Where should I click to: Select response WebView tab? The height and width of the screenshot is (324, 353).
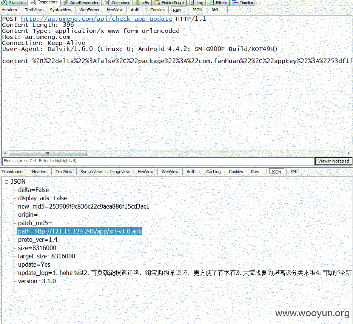tap(170, 172)
